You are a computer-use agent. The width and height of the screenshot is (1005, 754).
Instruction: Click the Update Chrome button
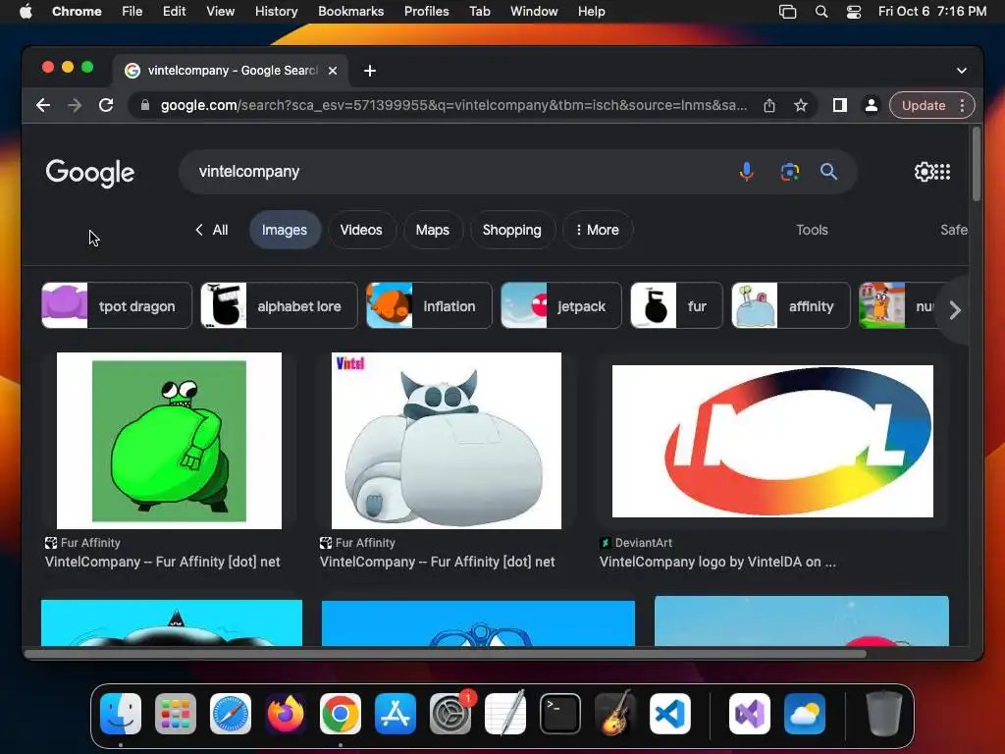(924, 105)
